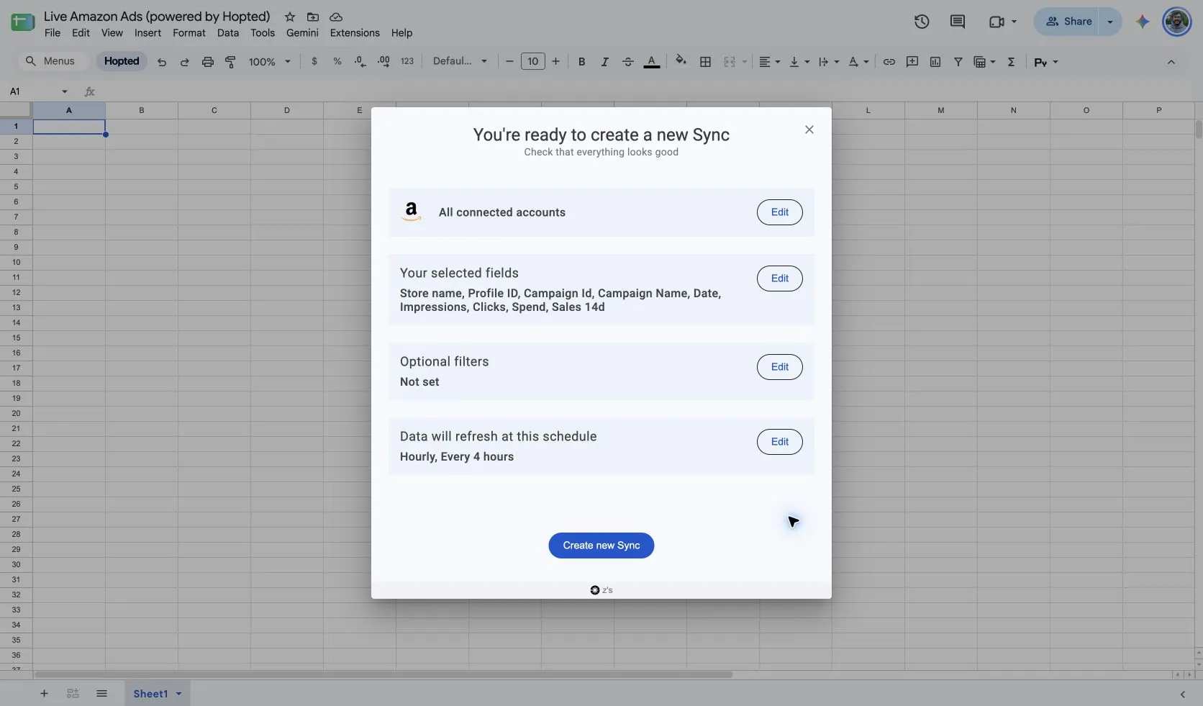Click the Meet video call icon
The width and height of the screenshot is (1203, 706).
click(x=997, y=22)
